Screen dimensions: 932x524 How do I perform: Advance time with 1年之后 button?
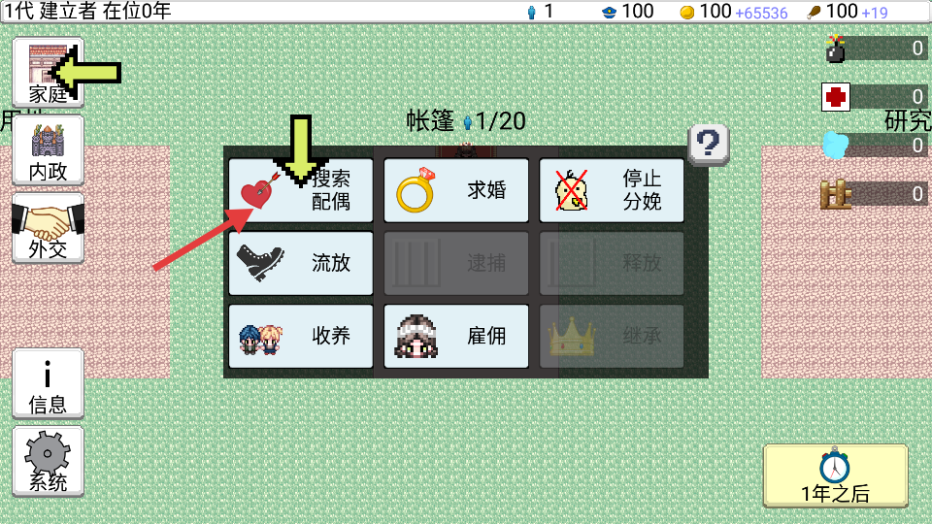[835, 475]
